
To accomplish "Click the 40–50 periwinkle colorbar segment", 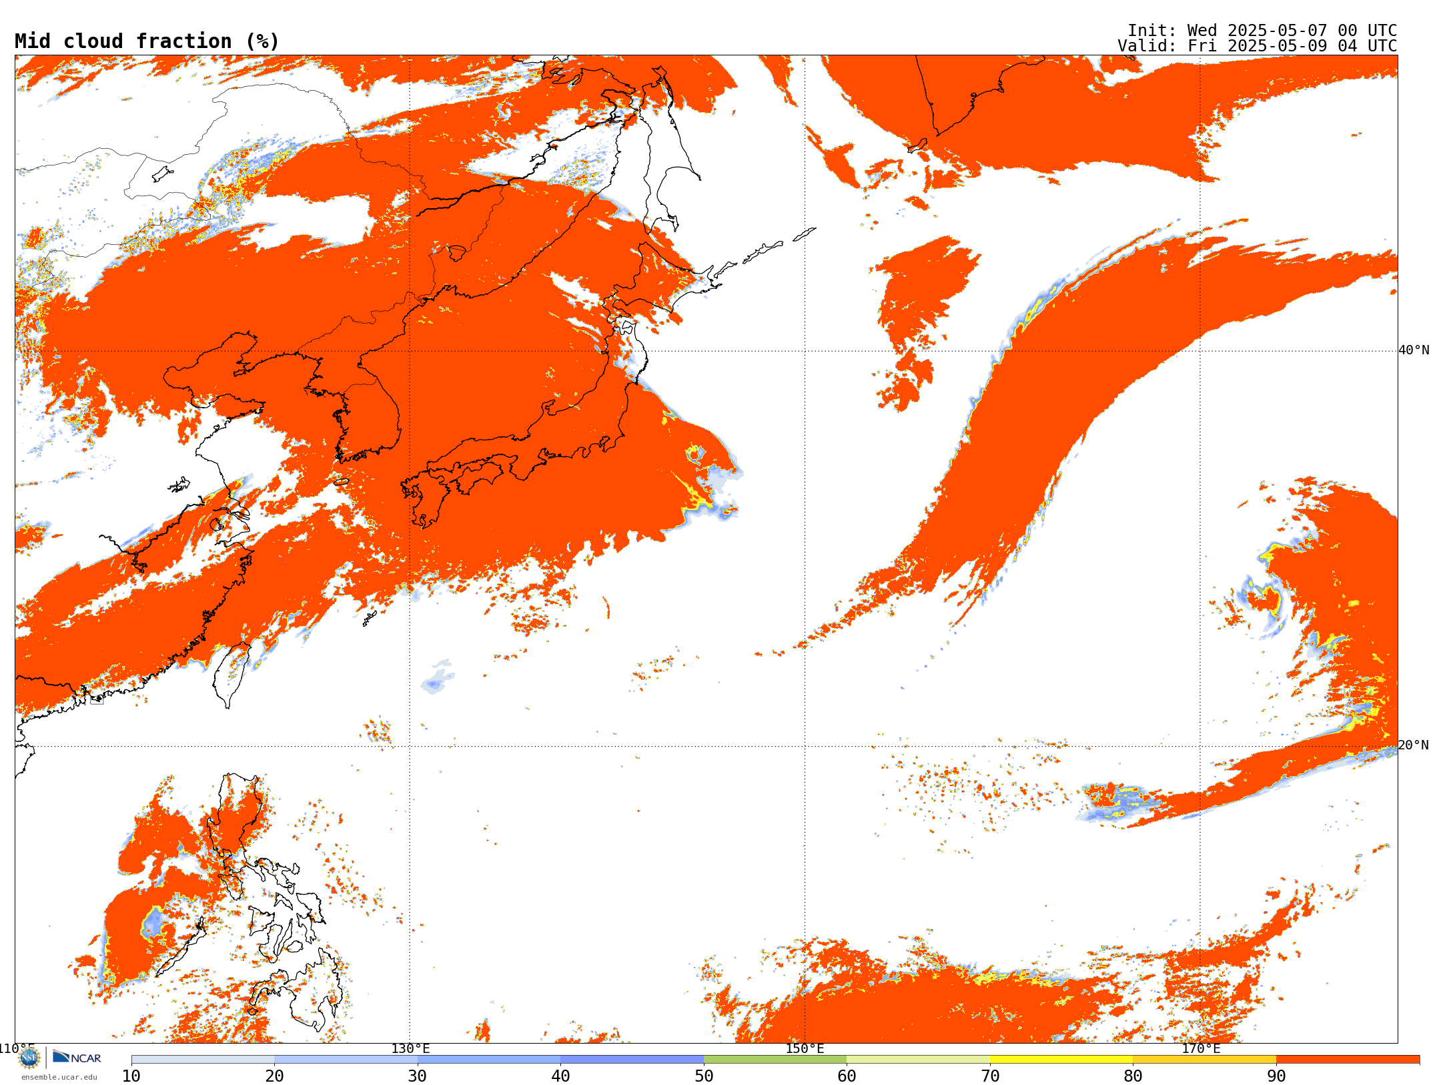I will [x=632, y=1060].
